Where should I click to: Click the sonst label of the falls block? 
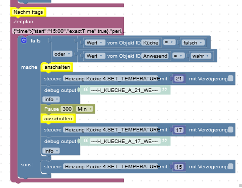click(x=27, y=165)
